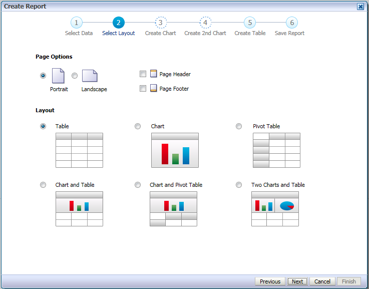
Task: Click the Two Charts and Table thumbnail
Action: coord(275,209)
